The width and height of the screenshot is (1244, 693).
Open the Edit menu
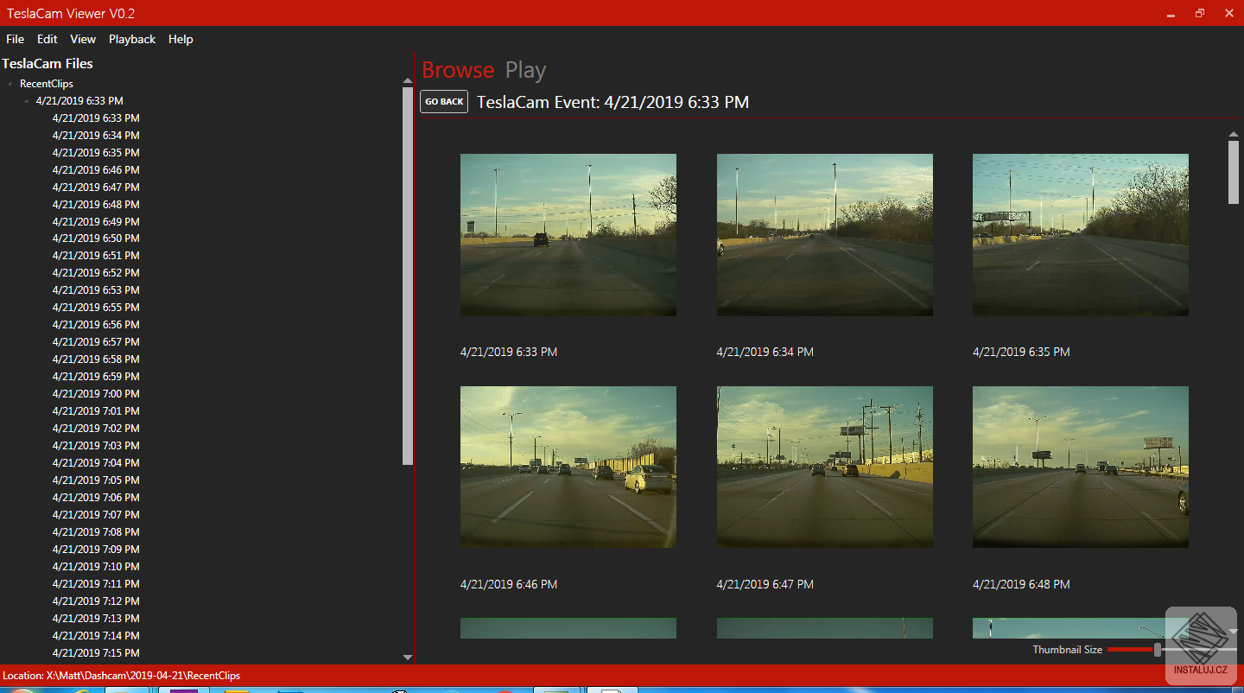click(47, 39)
